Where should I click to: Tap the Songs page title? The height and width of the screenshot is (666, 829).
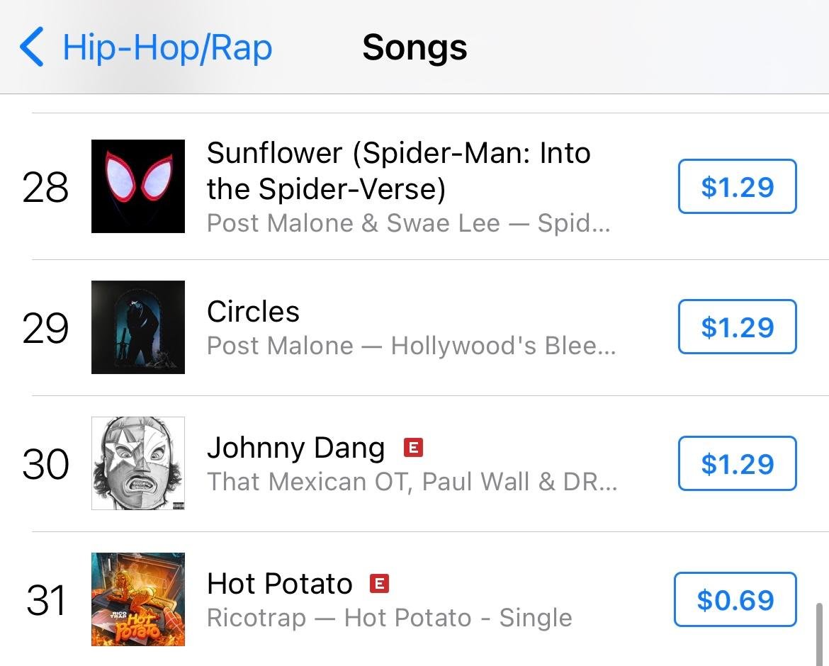click(x=414, y=48)
